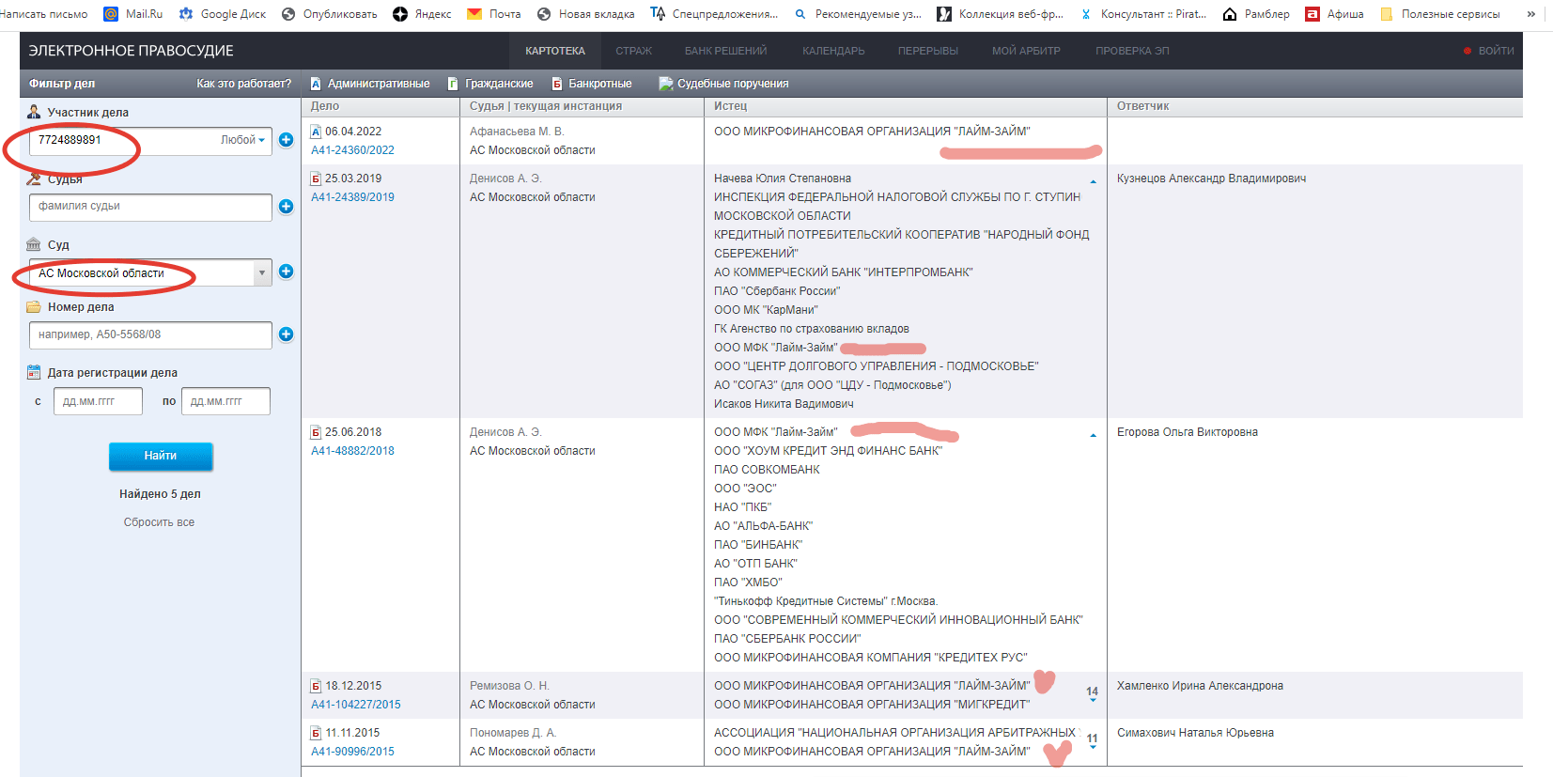Click start date field
This screenshot has height=777, width=1553.
coord(98,401)
